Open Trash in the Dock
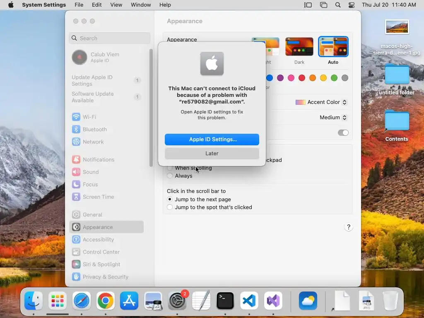 coord(390,301)
